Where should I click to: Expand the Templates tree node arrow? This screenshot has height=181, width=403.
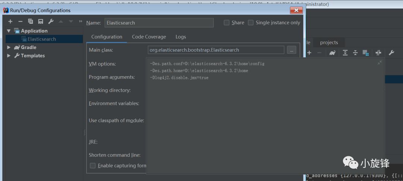[x=9, y=55]
